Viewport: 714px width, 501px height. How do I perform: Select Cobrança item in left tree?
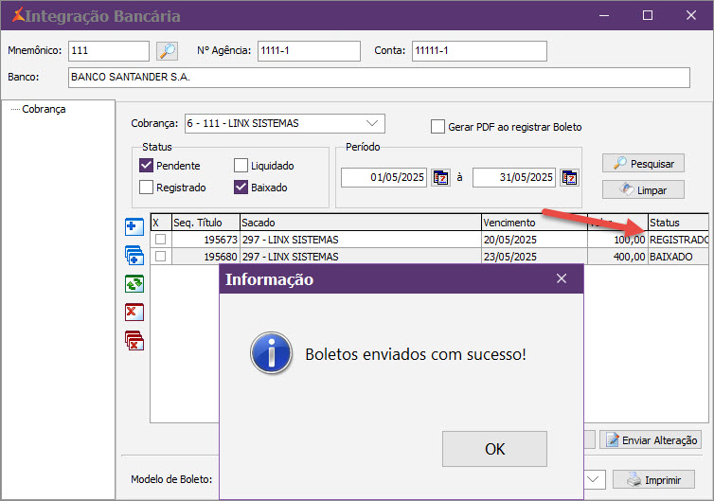(x=44, y=109)
